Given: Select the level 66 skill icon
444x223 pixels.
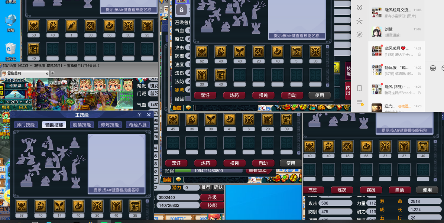Looking at the screenshot, I should pos(109,26).
